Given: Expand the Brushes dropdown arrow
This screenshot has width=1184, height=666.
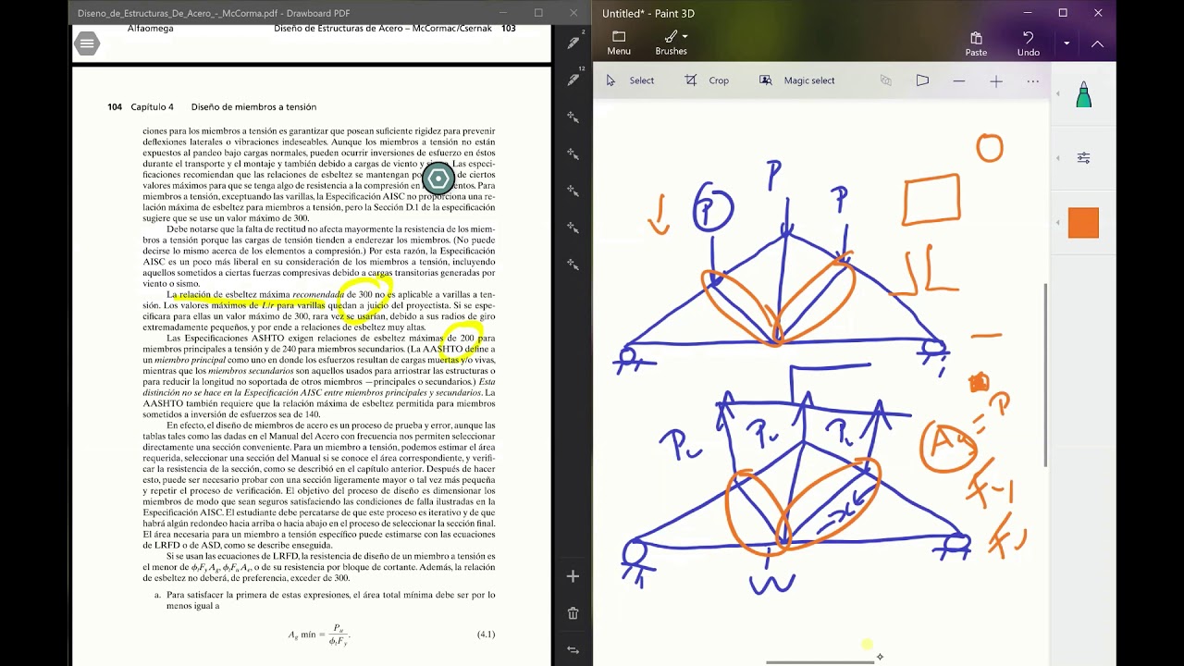Looking at the screenshot, I should pyautogui.click(x=684, y=37).
